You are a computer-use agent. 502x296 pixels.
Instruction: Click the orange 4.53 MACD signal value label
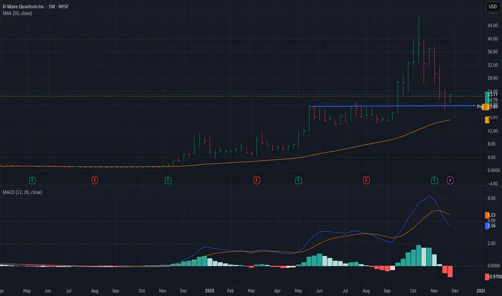click(491, 215)
